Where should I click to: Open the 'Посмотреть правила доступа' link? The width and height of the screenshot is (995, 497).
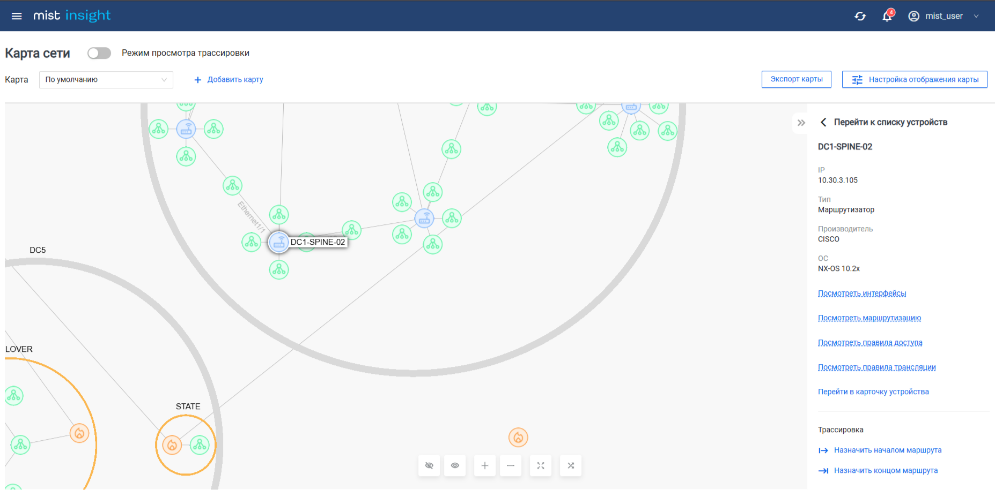[870, 342]
